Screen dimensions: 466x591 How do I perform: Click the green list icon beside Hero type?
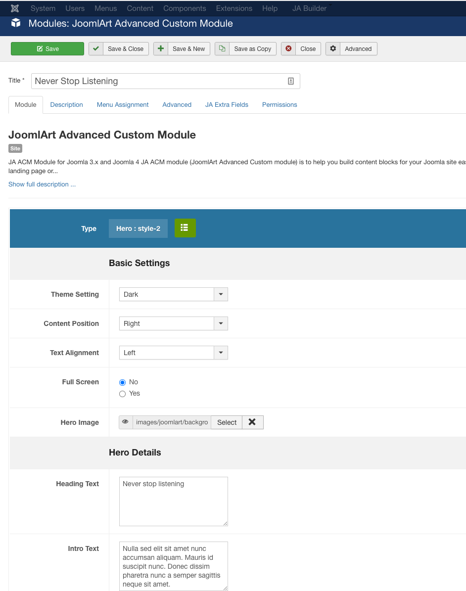click(x=185, y=228)
